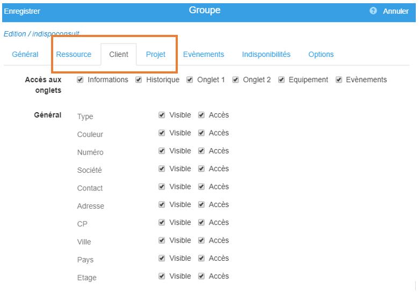Image resolution: width=419 pixels, height=294 pixels.
Task: Cancel editing with Annuler
Action: pyautogui.click(x=396, y=11)
